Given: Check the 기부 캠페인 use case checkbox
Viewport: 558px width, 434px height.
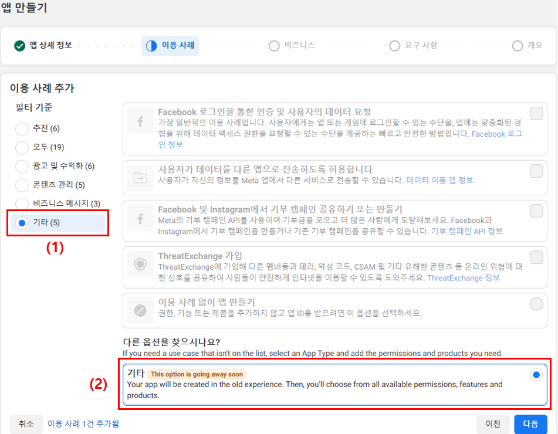Looking at the screenshot, I should pos(536,211).
